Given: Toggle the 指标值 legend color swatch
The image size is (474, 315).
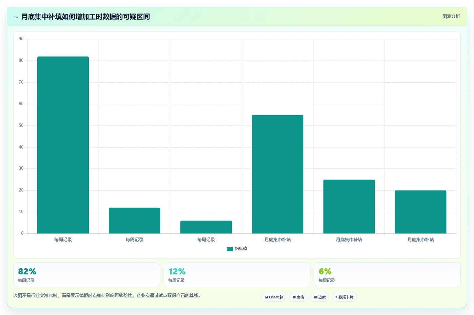Looking at the screenshot, I should click(230, 249).
